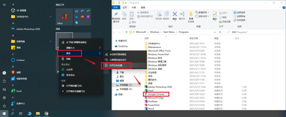Screen dimensions: 286x117
Task: Open the 文件 tab in Explorer
Action: tap(116, 7)
